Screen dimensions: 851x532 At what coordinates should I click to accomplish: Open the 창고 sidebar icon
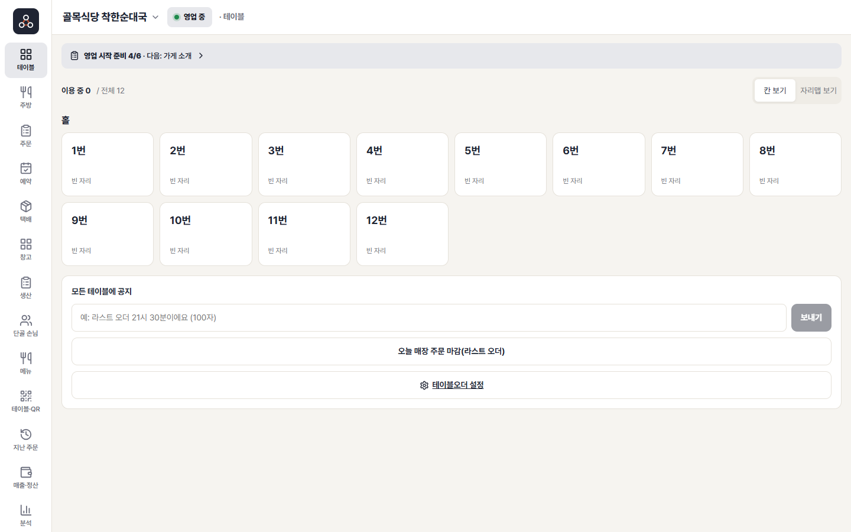coord(26,249)
